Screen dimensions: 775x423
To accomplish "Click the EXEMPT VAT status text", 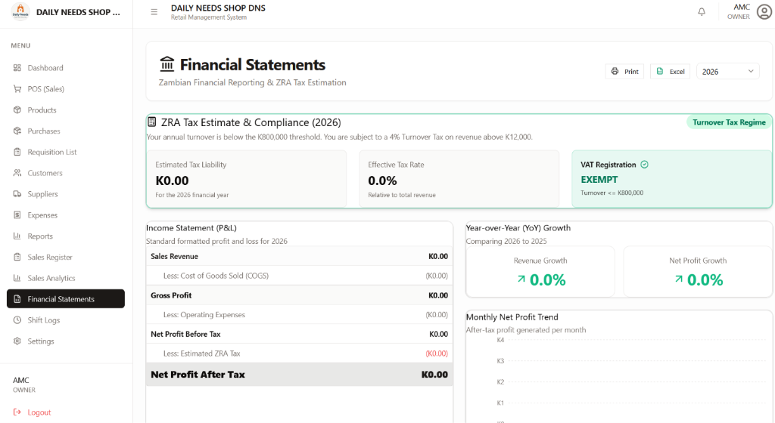I will pyautogui.click(x=599, y=180).
